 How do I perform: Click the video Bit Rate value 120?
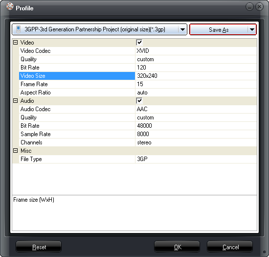tap(141, 68)
